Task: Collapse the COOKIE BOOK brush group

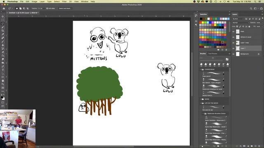Action: [200, 69]
